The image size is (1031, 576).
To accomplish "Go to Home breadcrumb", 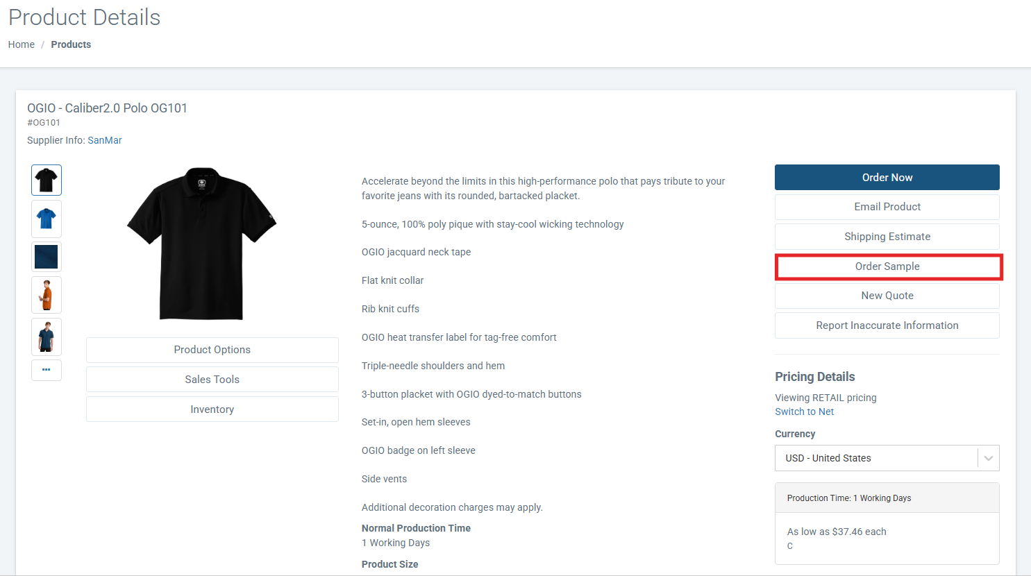I will point(22,44).
